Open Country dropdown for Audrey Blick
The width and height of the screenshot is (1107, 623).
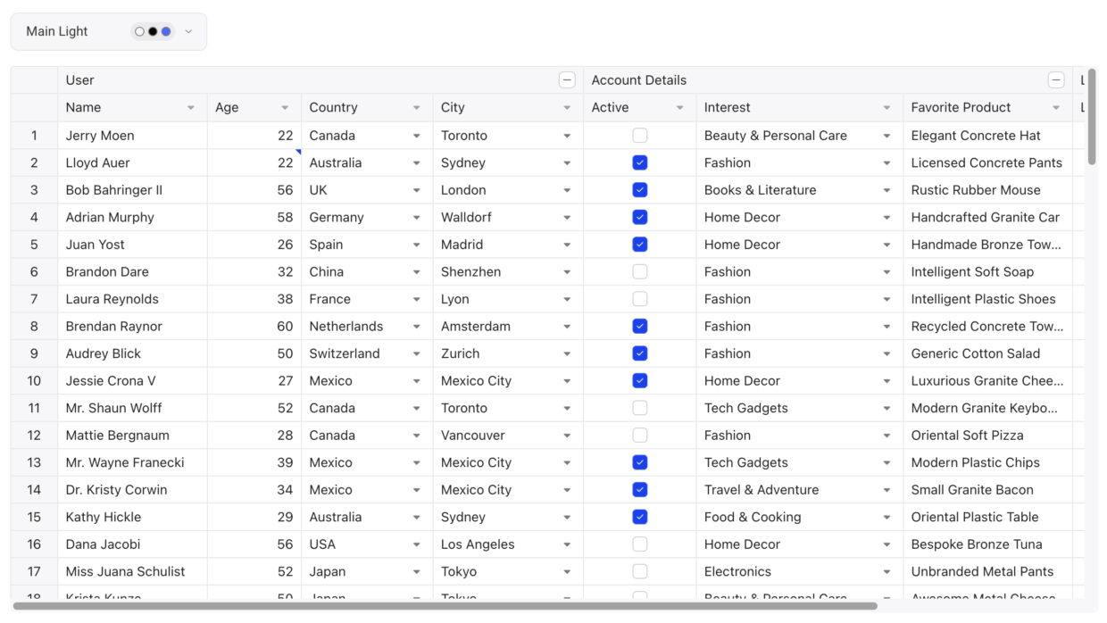click(417, 353)
